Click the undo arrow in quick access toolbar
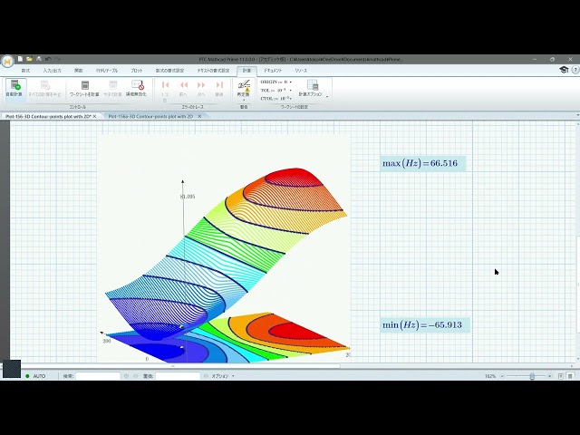The width and height of the screenshot is (580, 435). click(x=48, y=59)
